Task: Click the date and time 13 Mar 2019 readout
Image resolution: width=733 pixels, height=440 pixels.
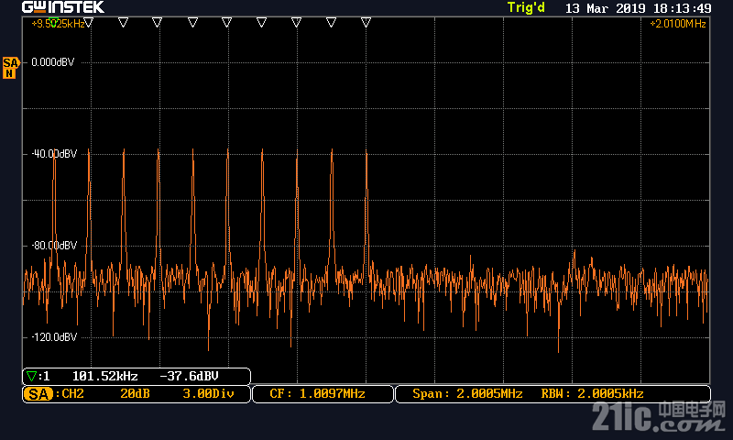Action: coord(638,8)
